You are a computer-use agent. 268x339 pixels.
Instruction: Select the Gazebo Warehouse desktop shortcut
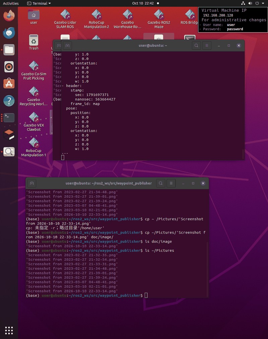[128, 19]
